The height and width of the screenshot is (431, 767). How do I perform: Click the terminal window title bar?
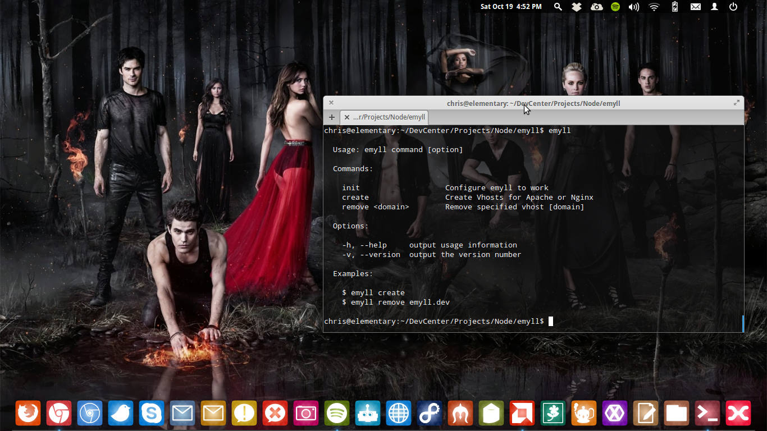[533, 103]
